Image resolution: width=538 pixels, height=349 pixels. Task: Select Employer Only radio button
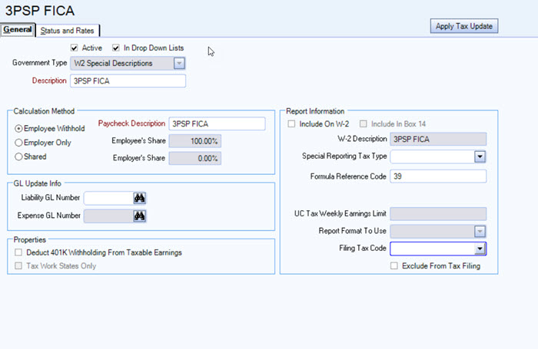(19, 142)
